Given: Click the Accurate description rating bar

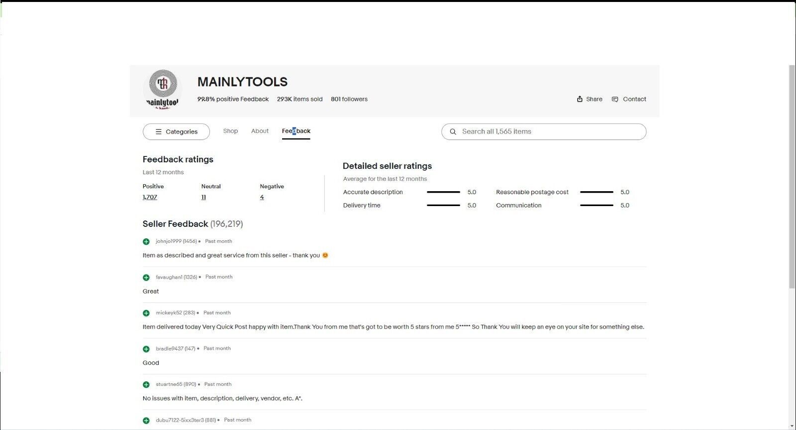Looking at the screenshot, I should click(443, 192).
